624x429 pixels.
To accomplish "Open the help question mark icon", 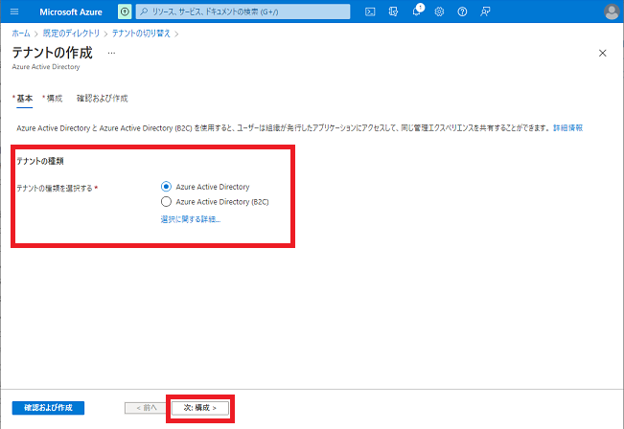I will click(x=462, y=11).
